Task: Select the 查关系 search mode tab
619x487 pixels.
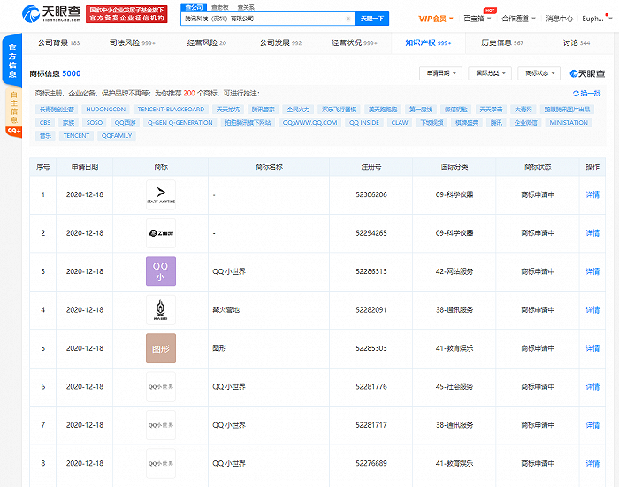Action: [x=246, y=7]
